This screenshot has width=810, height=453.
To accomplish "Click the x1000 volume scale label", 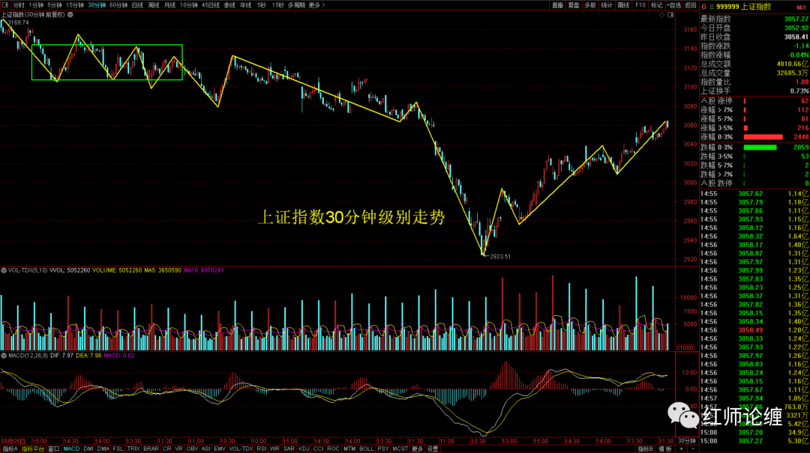I will (685, 347).
